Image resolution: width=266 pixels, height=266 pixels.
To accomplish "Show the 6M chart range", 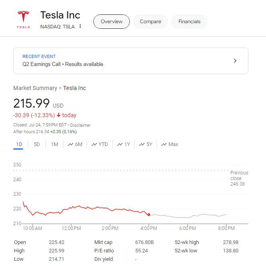I will coord(75,144).
